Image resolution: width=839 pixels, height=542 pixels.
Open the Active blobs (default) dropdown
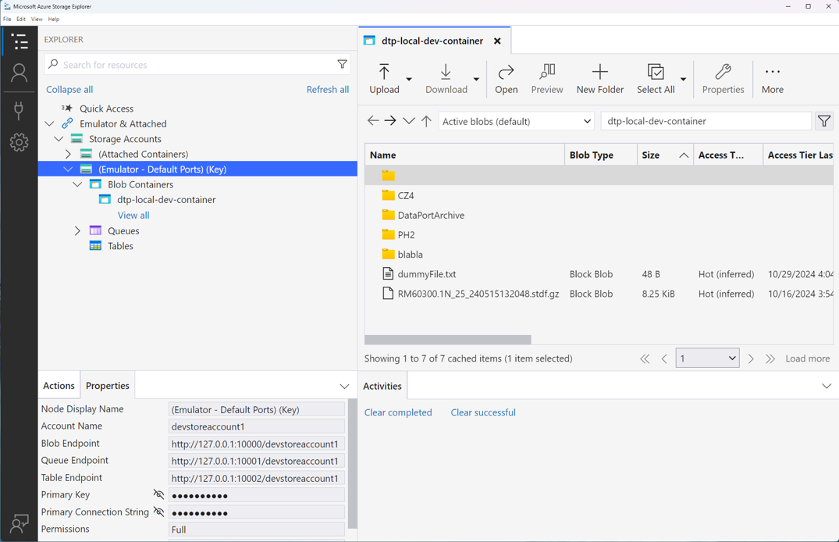(x=516, y=120)
